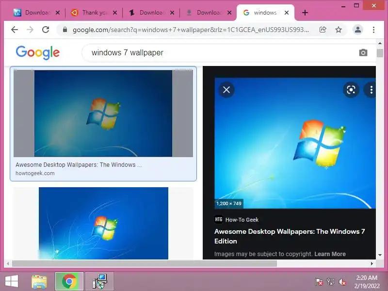This screenshot has width=388, height=291.
Task: Open the Chrome three-dot menu
Action: [373, 30]
